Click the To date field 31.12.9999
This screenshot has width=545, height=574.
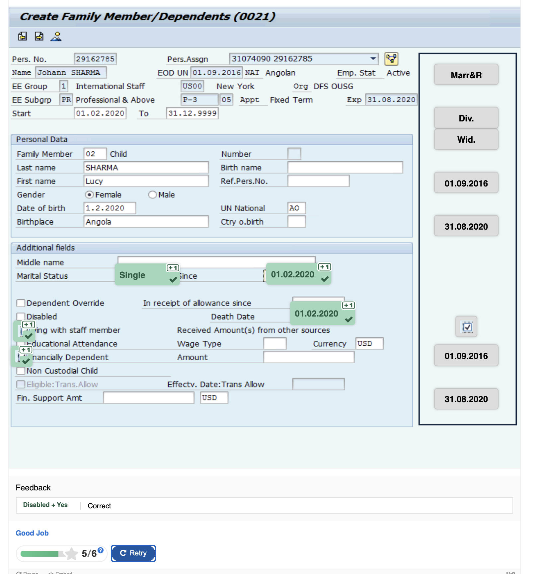[192, 113]
